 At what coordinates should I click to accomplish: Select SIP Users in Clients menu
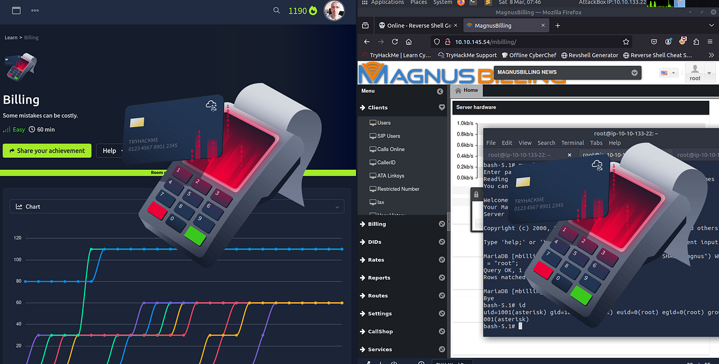click(x=388, y=136)
